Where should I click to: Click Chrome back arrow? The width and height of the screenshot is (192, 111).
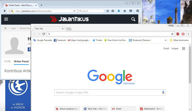pos(35,34)
